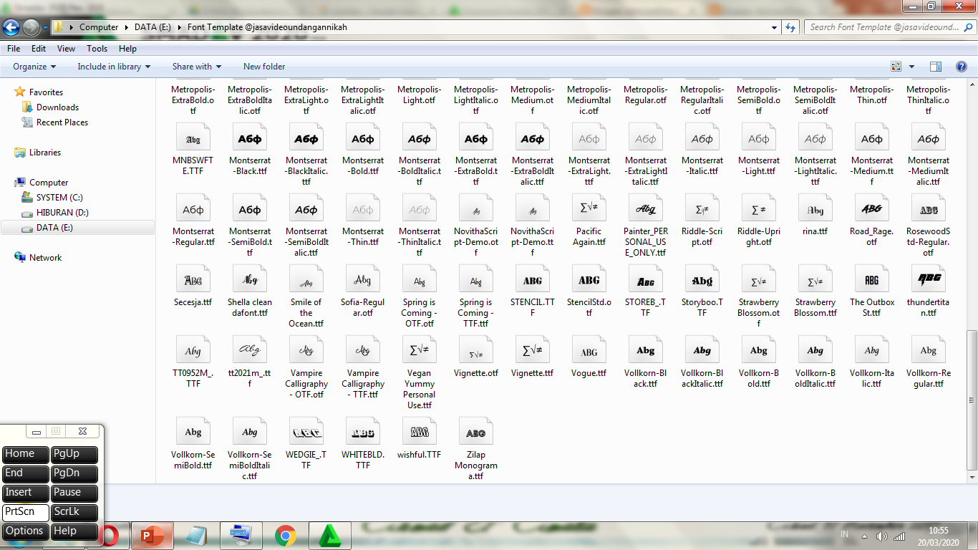This screenshot has width=978, height=550.
Task: Select the WEDGIE_.TTF font file icon
Action: 306,432
